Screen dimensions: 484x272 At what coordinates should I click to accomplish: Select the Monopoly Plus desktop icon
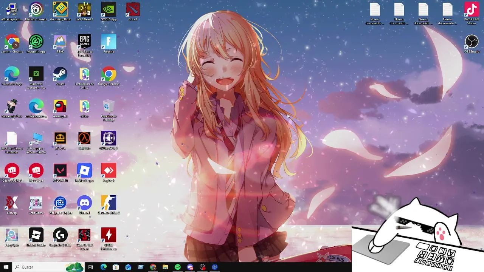click(x=12, y=109)
